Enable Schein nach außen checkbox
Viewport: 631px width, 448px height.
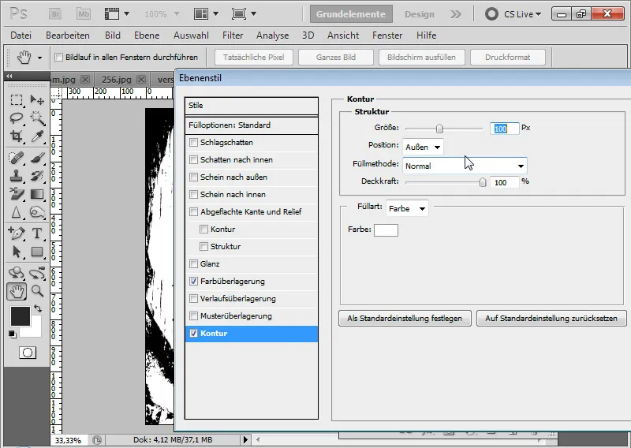[x=193, y=177]
